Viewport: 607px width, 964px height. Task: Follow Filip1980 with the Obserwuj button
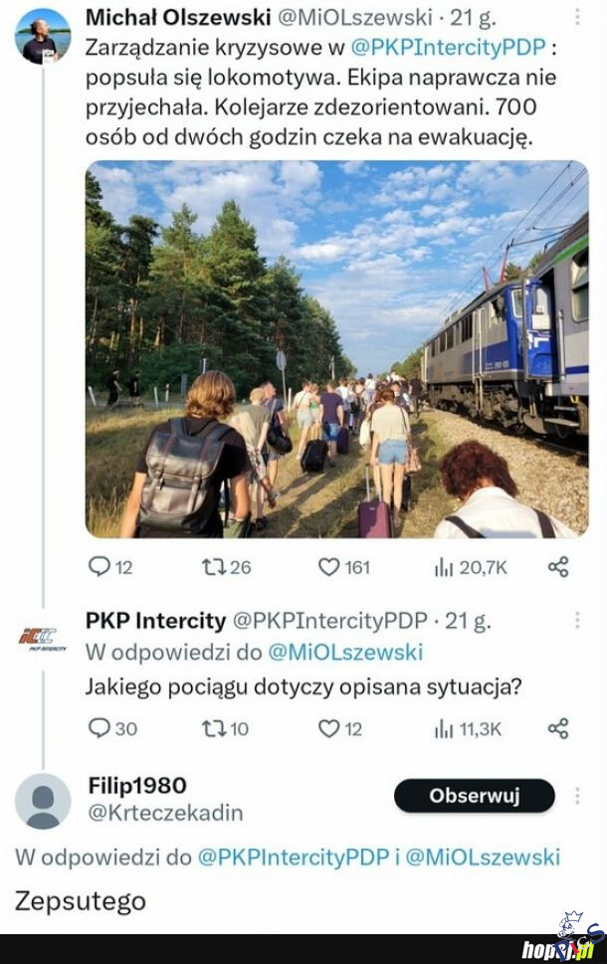pos(474,796)
